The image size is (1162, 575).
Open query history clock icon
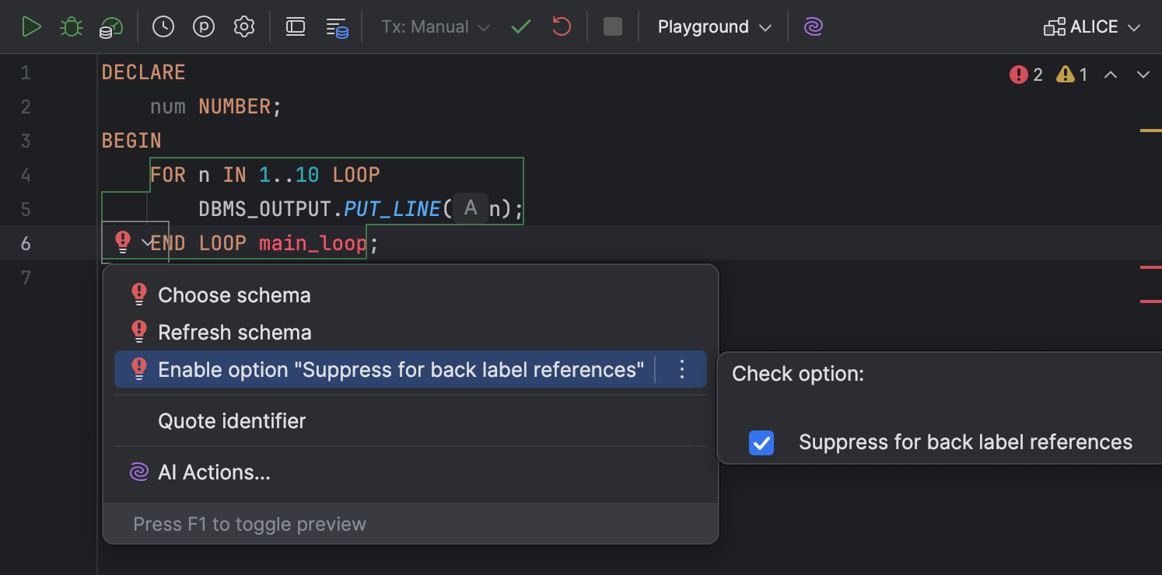tap(163, 26)
